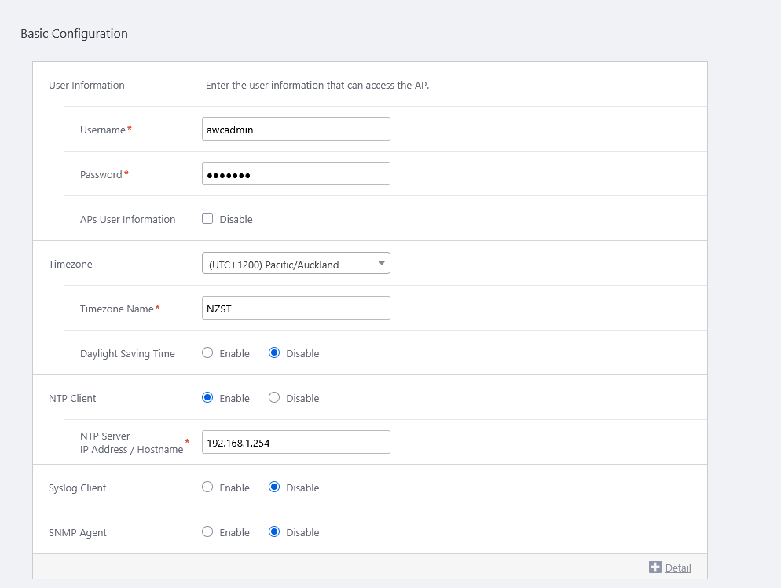Click the Basic Configuration heading

coord(74,34)
